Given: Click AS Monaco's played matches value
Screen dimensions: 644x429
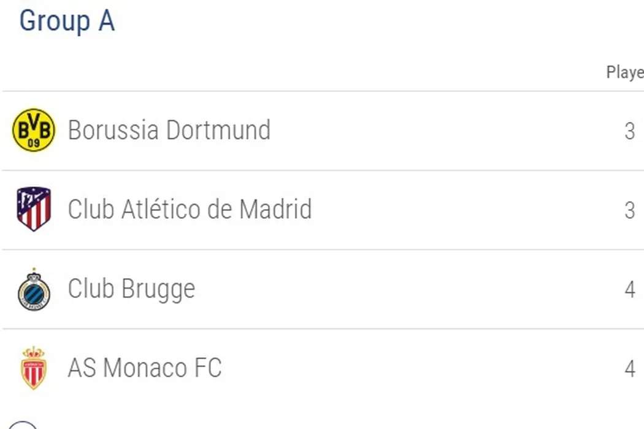Looking at the screenshot, I should pyautogui.click(x=629, y=368).
